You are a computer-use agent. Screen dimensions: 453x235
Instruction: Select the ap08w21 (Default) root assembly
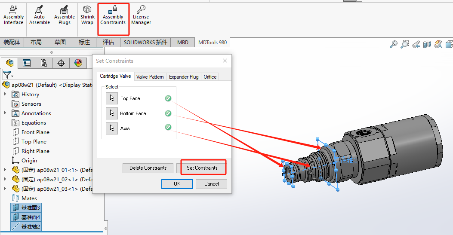click(47, 85)
